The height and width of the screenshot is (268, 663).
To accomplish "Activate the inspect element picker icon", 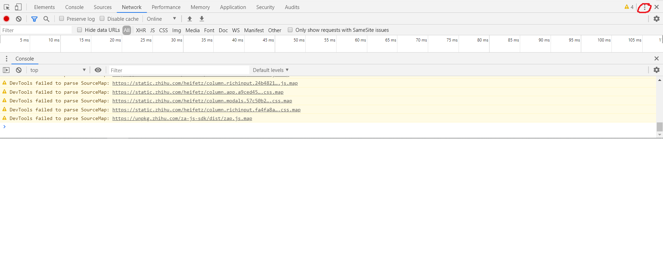I will [x=7, y=7].
